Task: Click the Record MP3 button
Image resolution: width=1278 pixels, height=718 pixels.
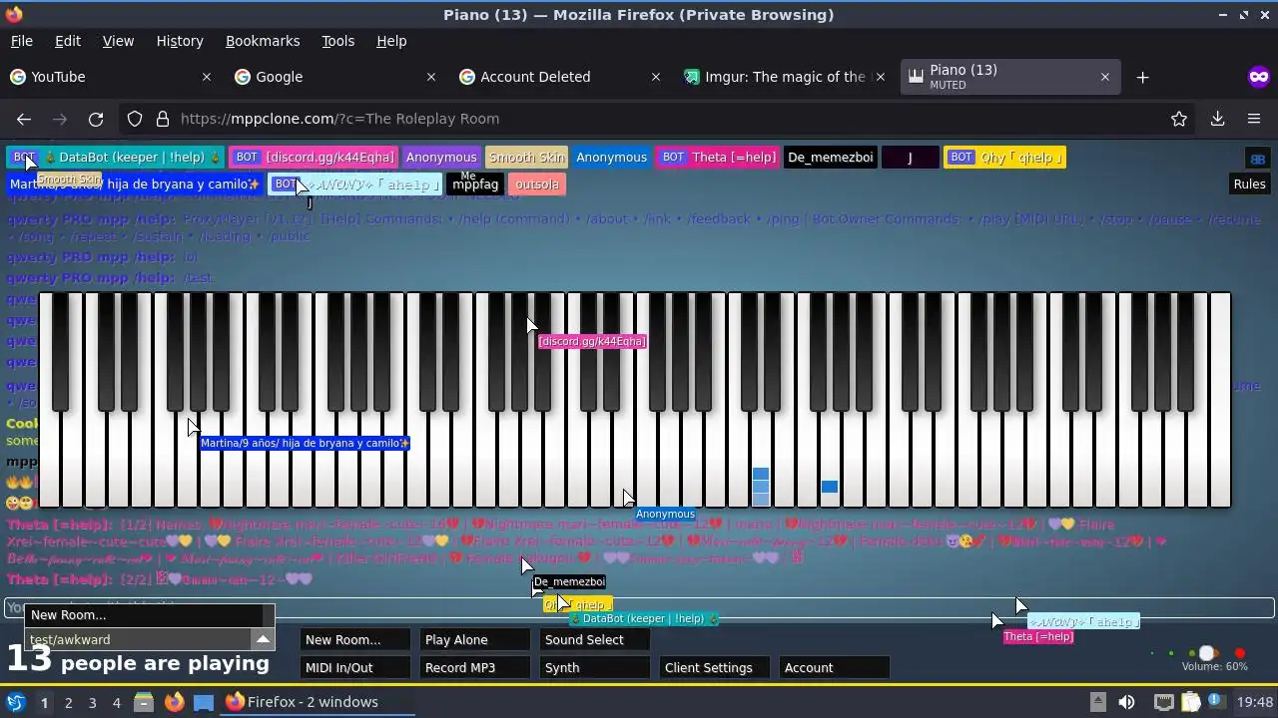Action: (474, 668)
